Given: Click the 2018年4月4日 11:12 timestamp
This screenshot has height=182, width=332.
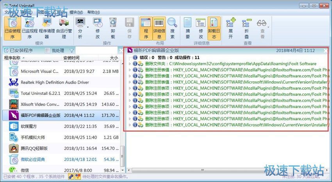Looking at the screenshot, I should [x=295, y=51].
